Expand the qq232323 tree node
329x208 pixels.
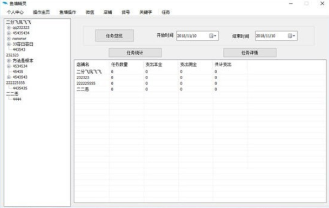(9, 28)
